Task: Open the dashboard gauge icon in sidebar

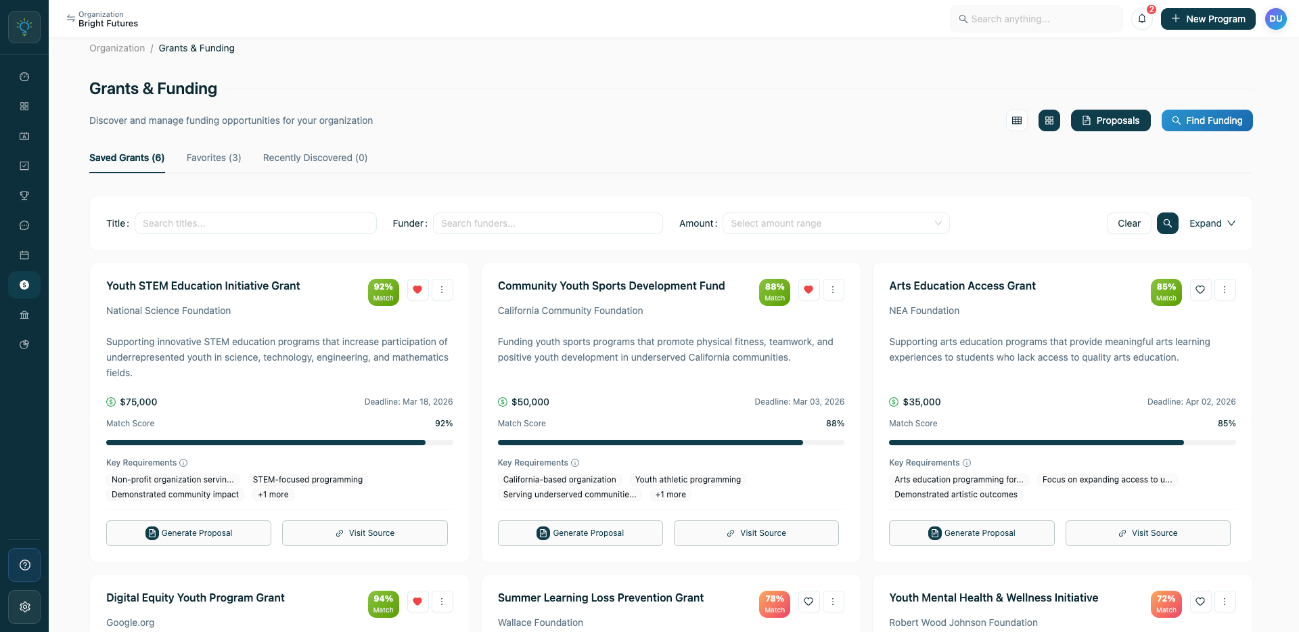Action: (24, 76)
